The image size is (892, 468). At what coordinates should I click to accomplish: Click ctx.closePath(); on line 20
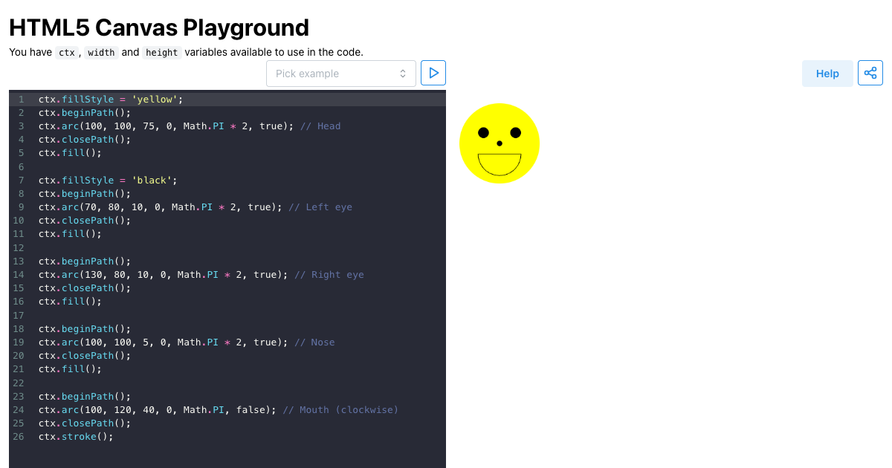tap(85, 356)
